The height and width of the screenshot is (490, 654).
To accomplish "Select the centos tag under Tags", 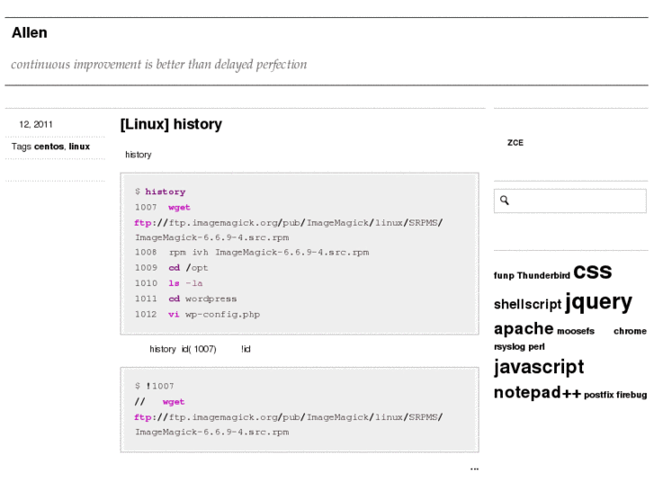I will coord(49,147).
